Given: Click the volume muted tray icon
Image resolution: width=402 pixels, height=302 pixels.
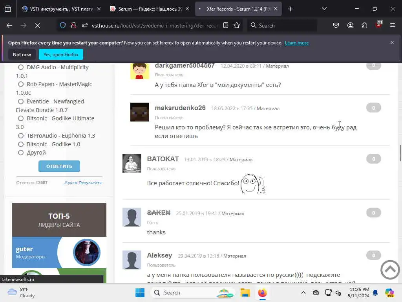Looking at the screenshot, I should tap(338, 293).
